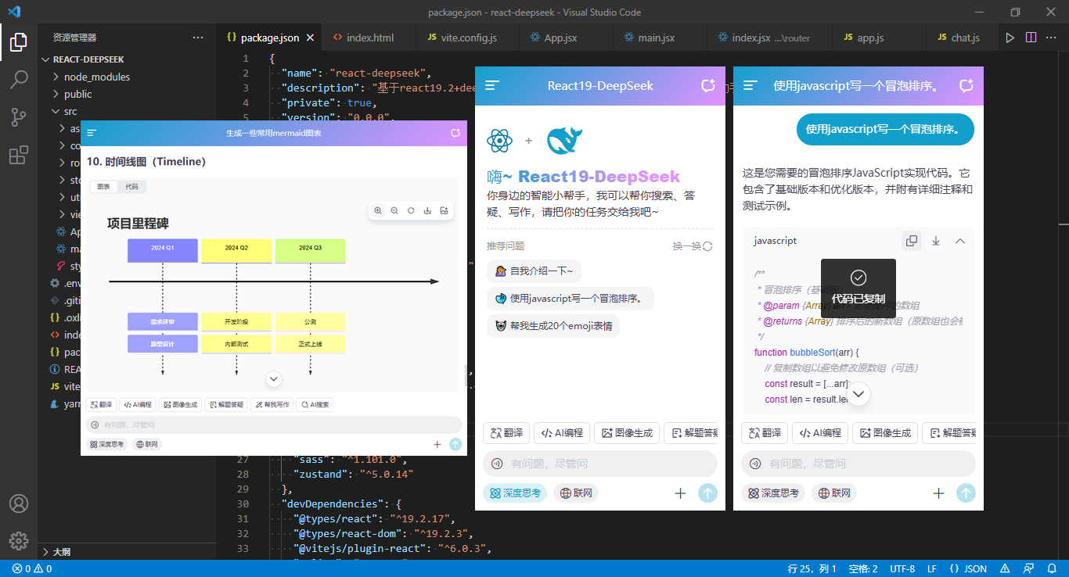Click AI搜索 in the mermaid chat window
Image resolution: width=1069 pixels, height=577 pixels.
(x=315, y=405)
